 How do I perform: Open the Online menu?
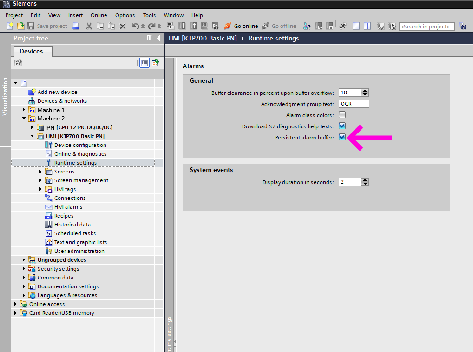tap(99, 15)
